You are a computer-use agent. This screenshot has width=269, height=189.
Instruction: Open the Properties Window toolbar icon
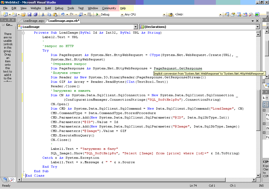tap(233, 14)
